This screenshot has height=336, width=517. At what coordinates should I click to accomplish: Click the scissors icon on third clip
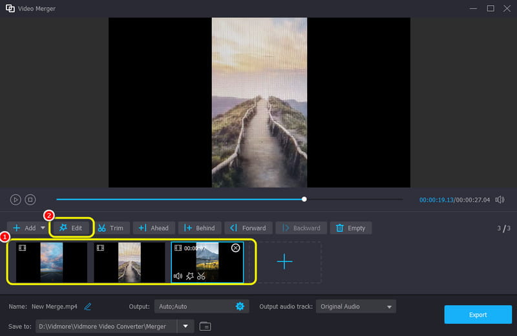point(202,276)
